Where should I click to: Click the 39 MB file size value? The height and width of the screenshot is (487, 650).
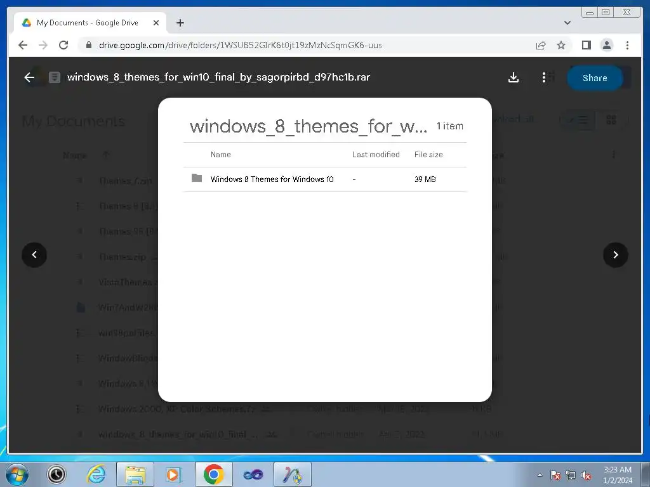[x=425, y=179]
